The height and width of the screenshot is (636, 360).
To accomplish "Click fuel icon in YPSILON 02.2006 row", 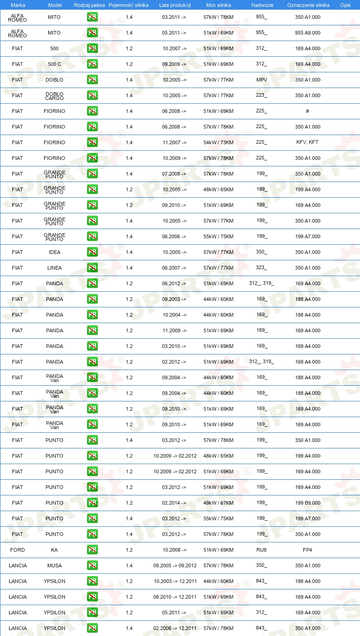I will pyautogui.click(x=92, y=629).
